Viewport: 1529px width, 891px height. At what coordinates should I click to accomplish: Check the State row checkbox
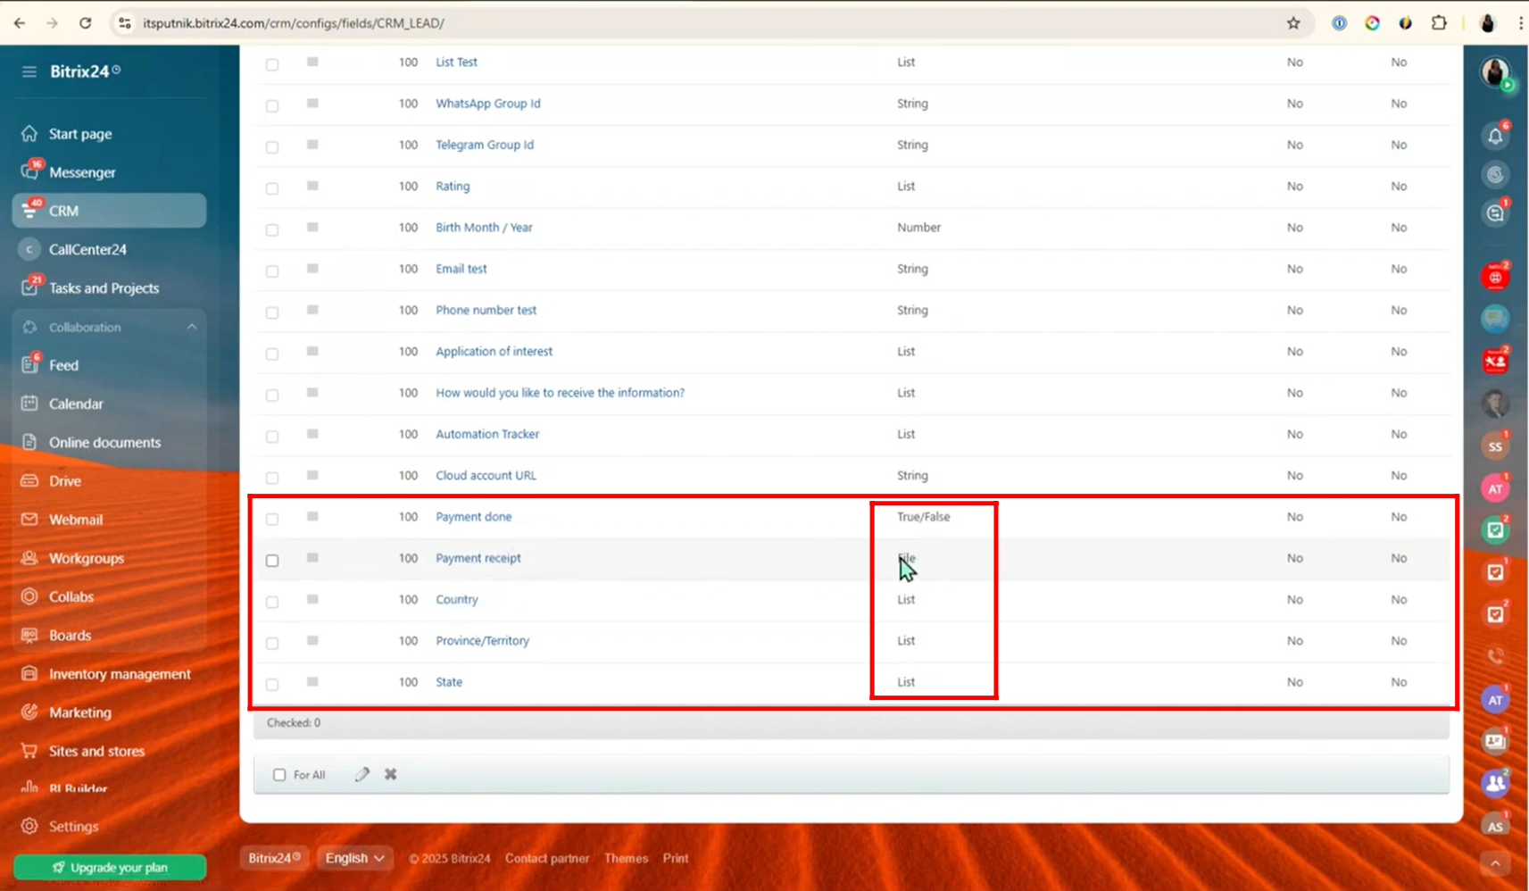click(x=272, y=684)
